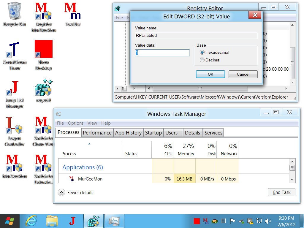304x228 pixels.
Task: Click the red square system tray icon
Action: [x=197, y=221]
